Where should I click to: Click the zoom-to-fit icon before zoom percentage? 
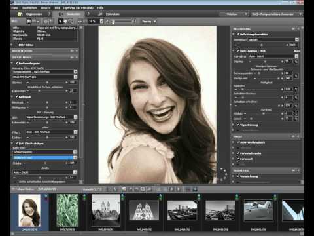[x=80, y=21]
